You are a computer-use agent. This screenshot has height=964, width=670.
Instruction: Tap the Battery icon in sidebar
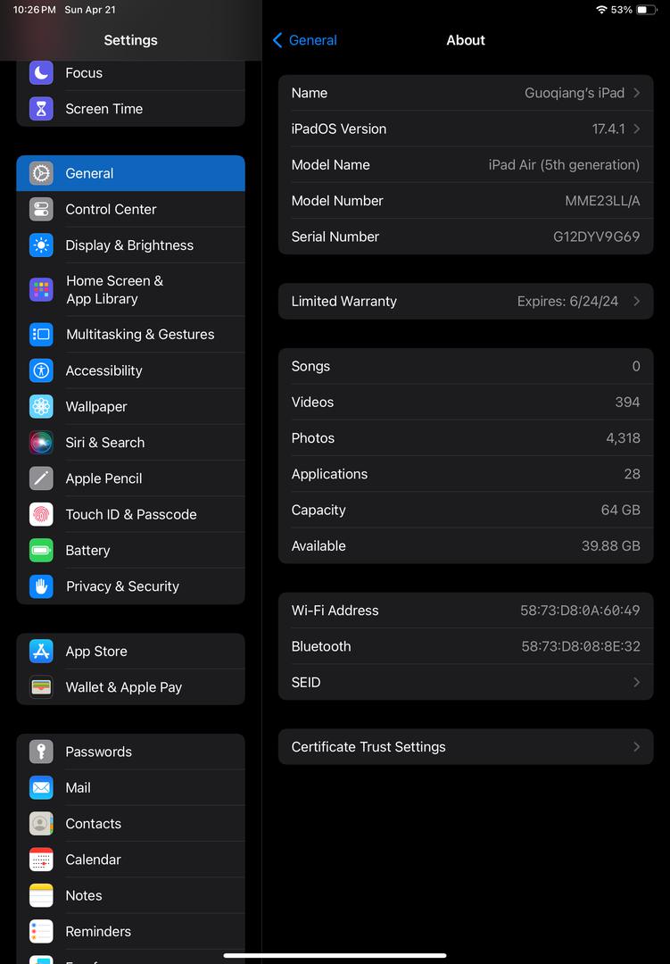click(41, 551)
